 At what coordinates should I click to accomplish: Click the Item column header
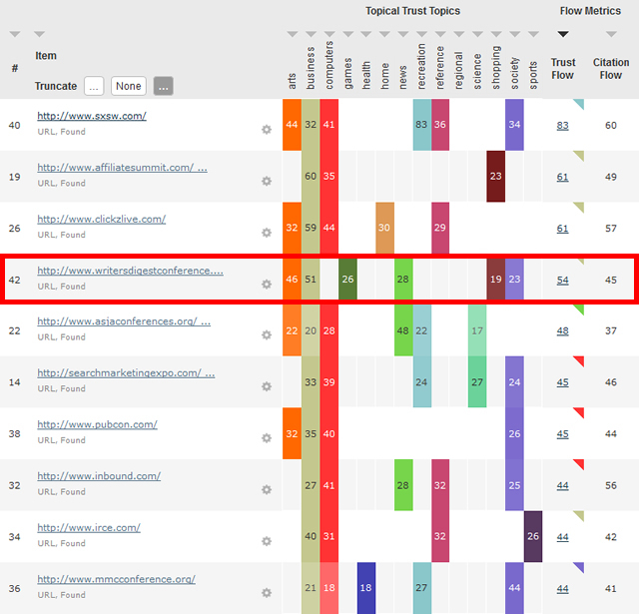click(x=46, y=56)
